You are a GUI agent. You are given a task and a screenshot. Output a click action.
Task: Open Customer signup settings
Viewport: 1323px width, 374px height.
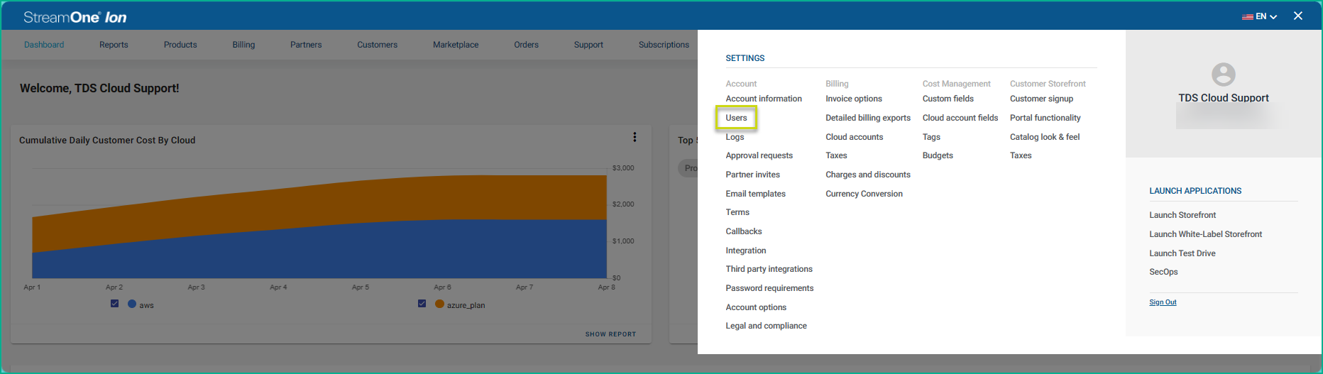point(1041,99)
